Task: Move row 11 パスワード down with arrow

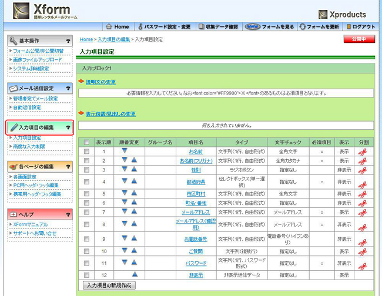Action: click(125, 262)
